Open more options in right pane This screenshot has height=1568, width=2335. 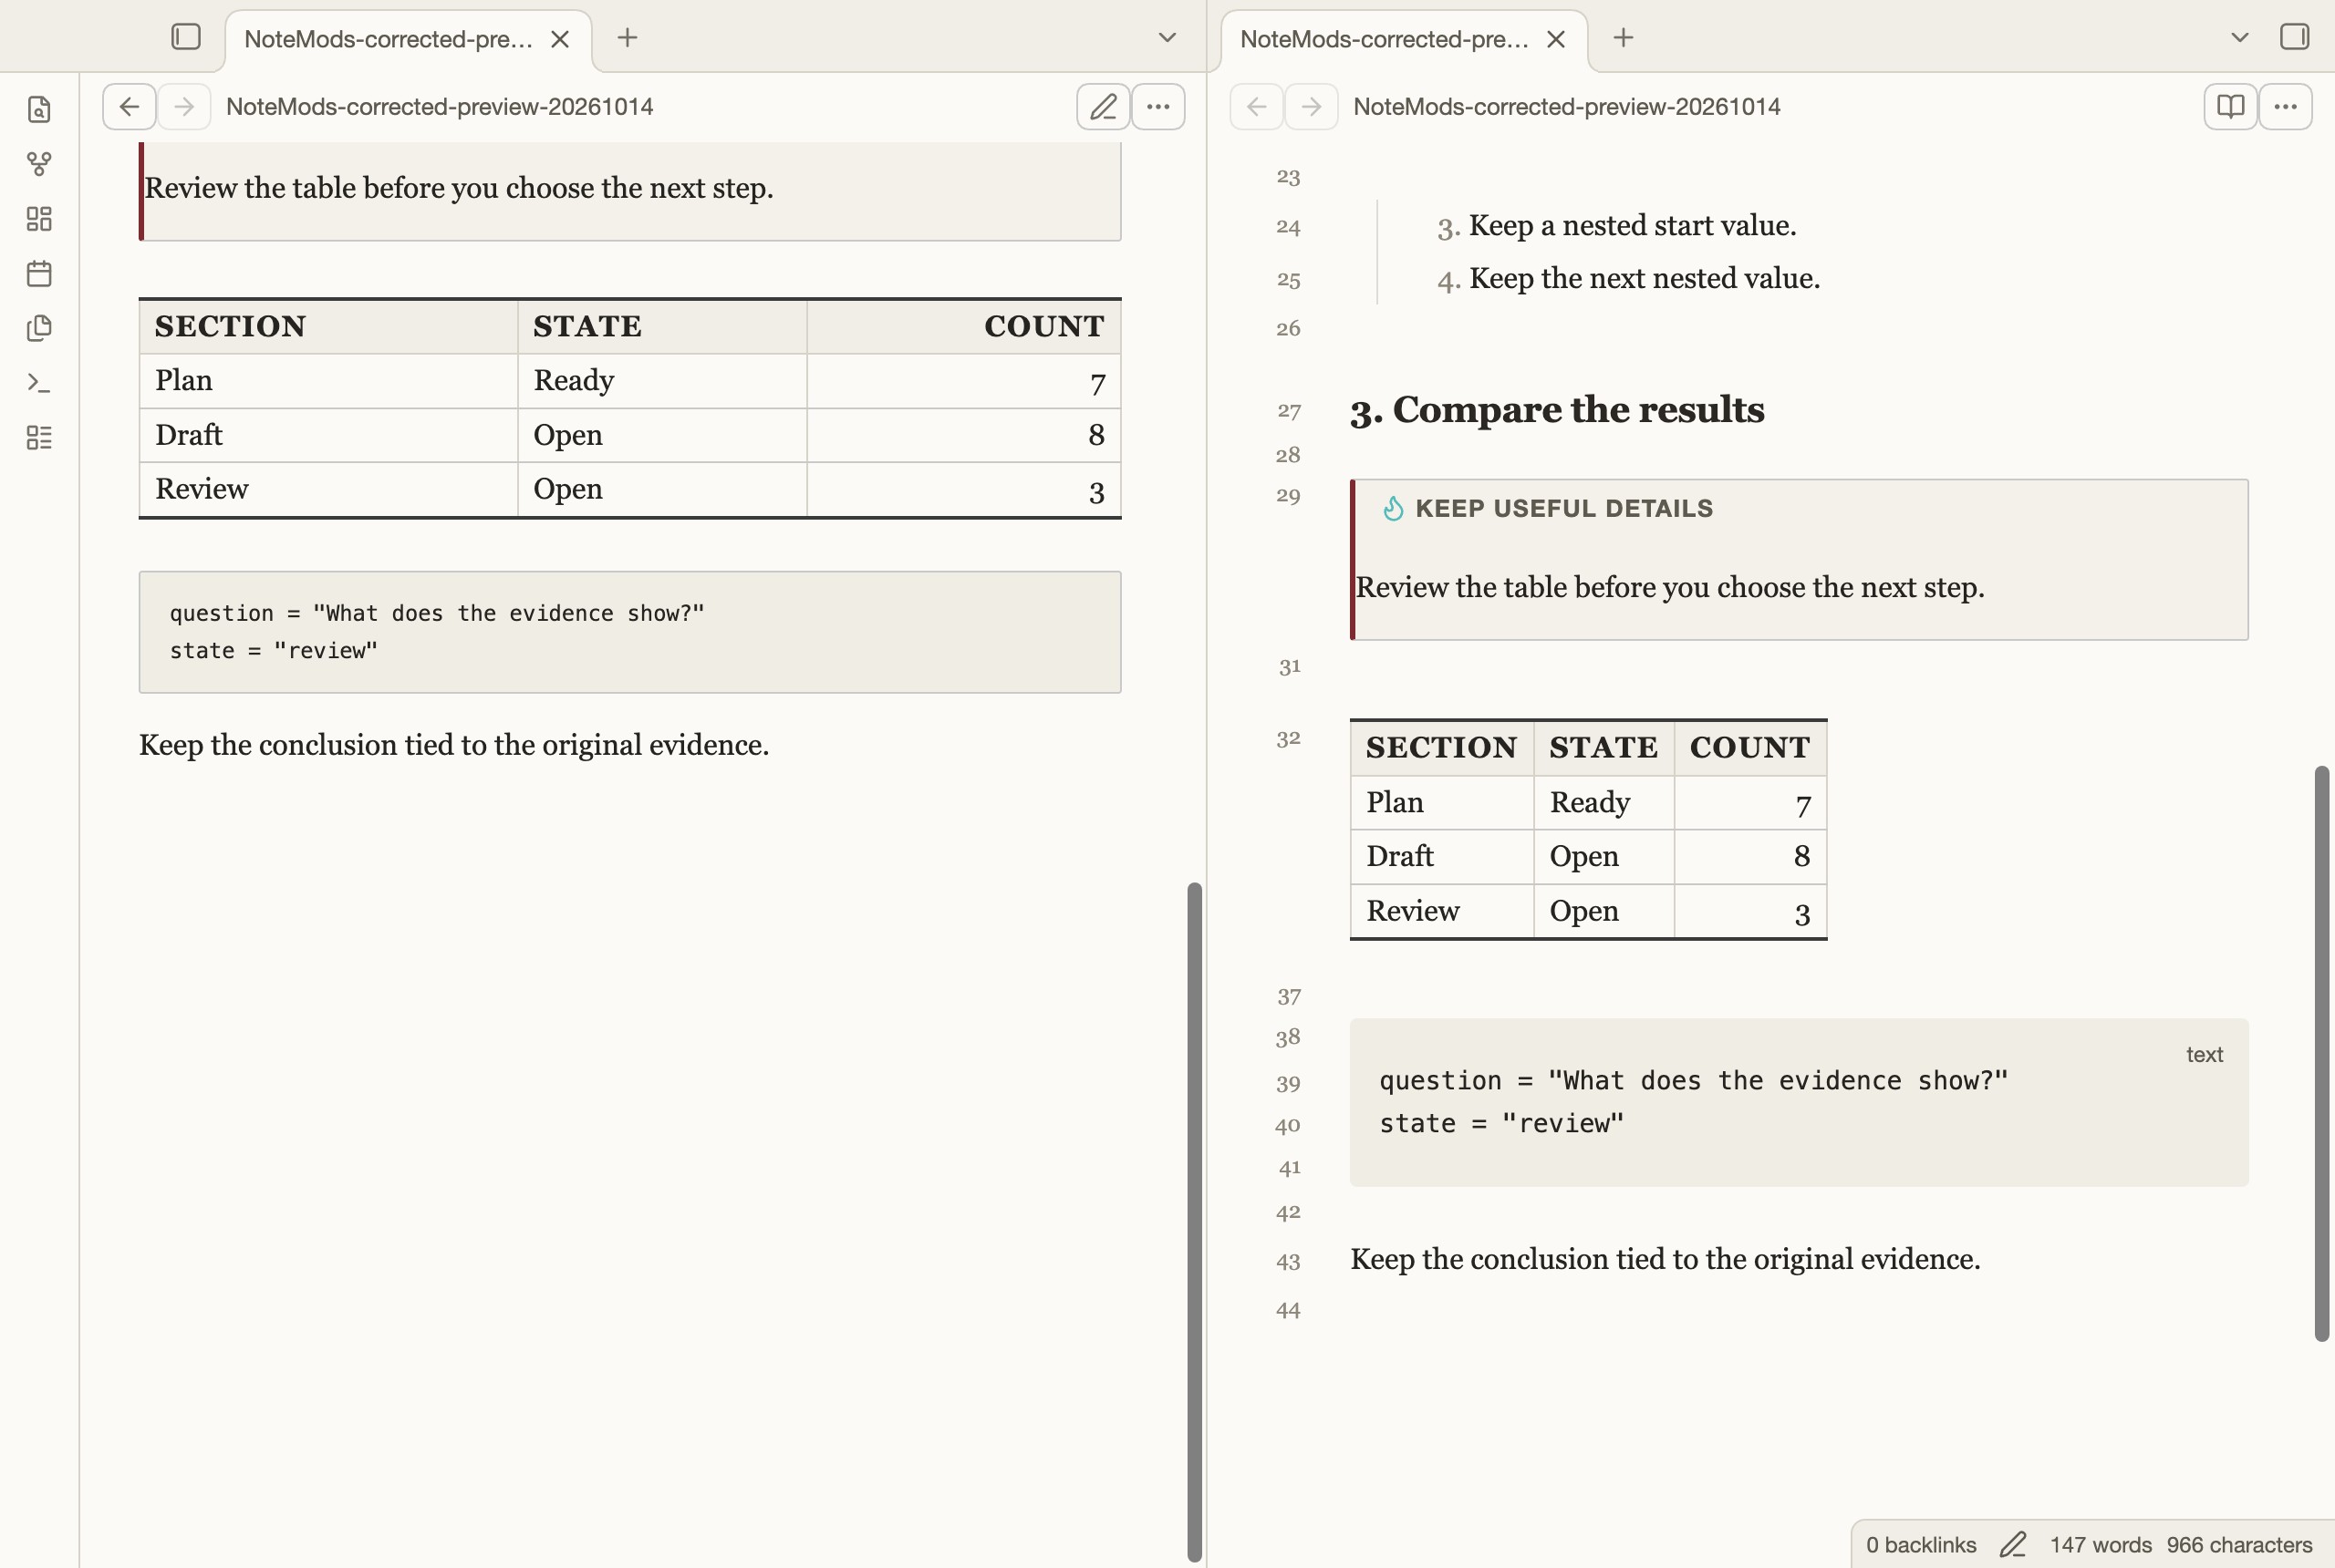point(2286,106)
